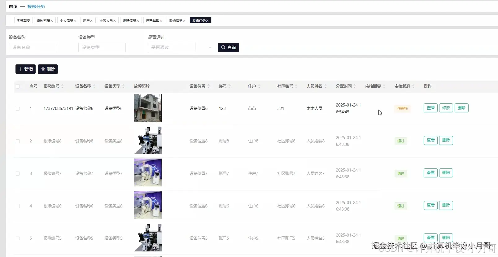Click the 通过 status tag for 报修编号8
Image resolution: width=498 pixels, height=257 pixels.
click(x=401, y=141)
